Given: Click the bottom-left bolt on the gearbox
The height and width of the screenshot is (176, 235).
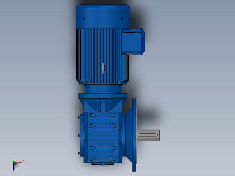Looking at the screenshot, I should tap(91, 159).
